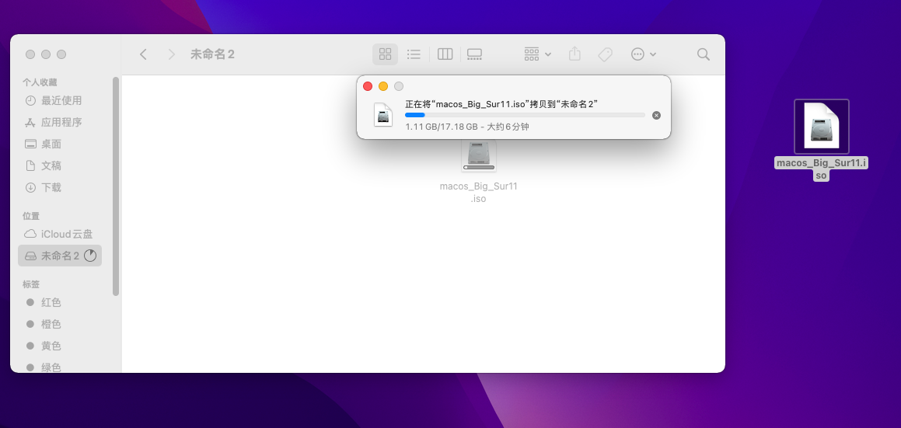Go back with the left chevron button
Viewport: 901px width, 428px height.
(144, 54)
